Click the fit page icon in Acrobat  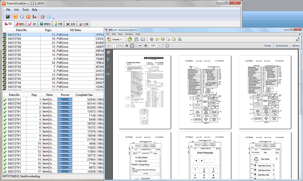167,46
